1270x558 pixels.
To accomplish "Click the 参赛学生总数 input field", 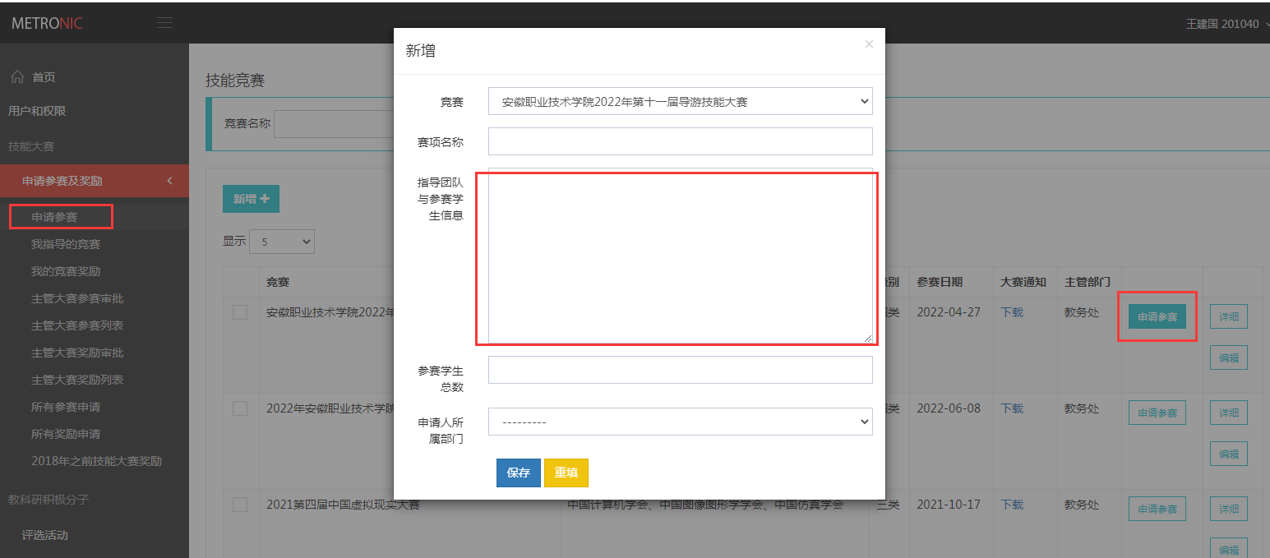I will [680, 370].
